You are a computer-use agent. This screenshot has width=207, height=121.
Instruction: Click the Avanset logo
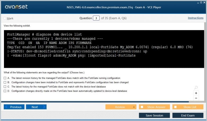pyautogui.click(x=16, y=7)
